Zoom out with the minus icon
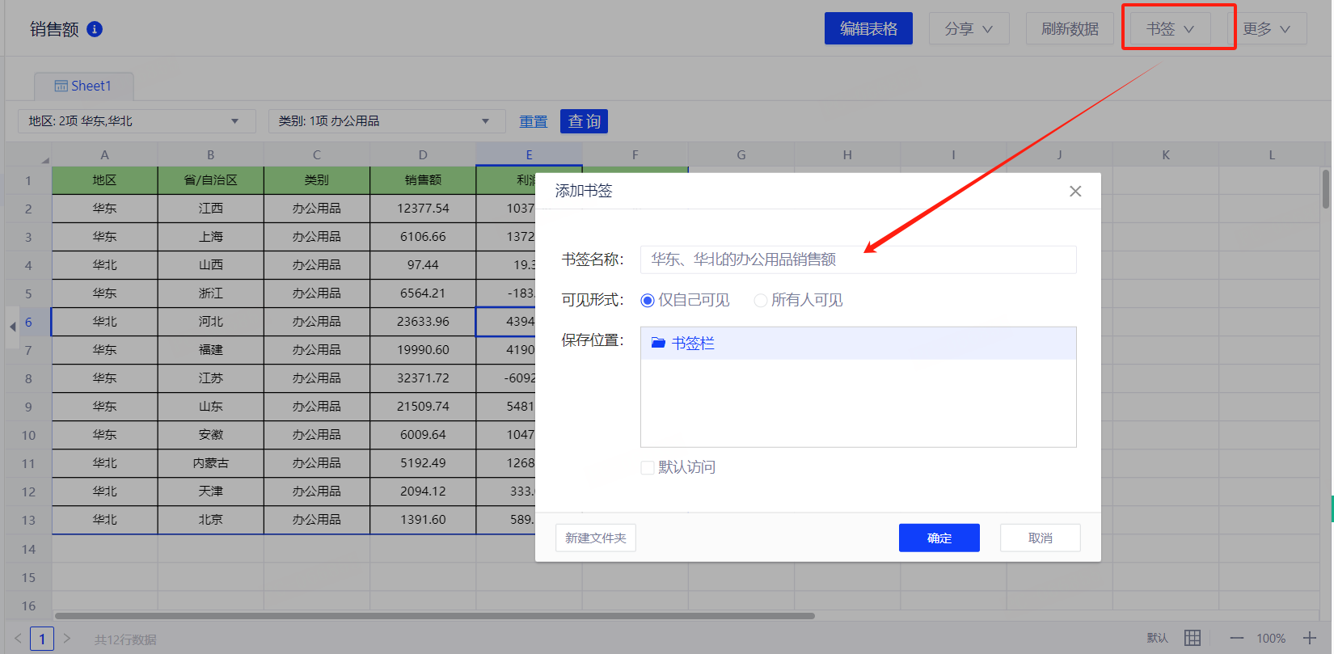 [x=1236, y=638]
